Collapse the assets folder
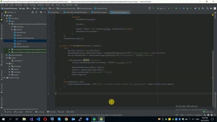217x122 pixels. 7,58
